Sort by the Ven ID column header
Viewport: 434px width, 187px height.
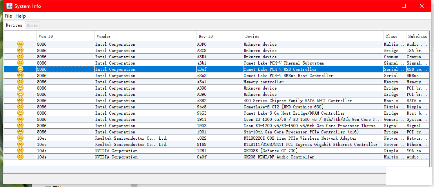point(65,36)
